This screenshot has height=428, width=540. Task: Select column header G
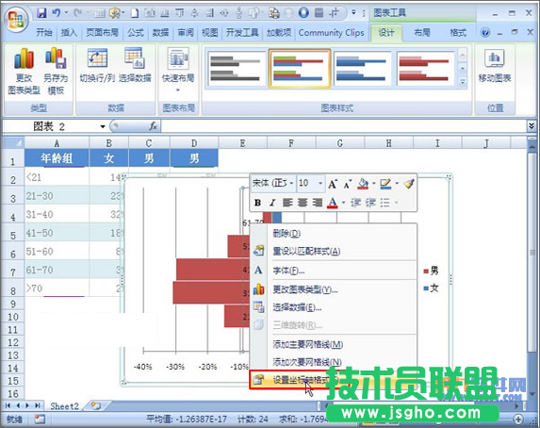pos(339,143)
